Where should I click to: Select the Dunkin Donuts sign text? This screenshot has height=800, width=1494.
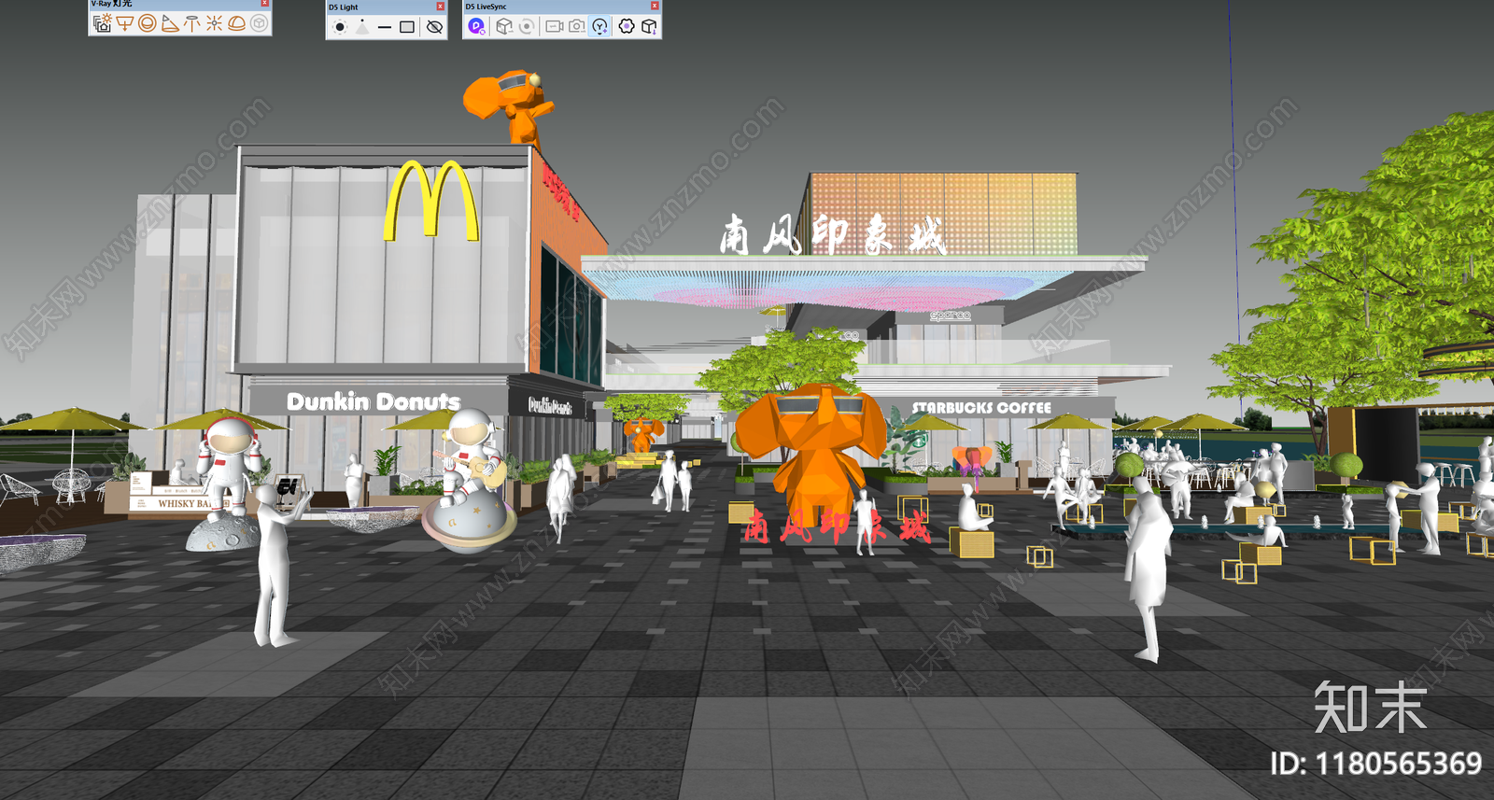373,401
